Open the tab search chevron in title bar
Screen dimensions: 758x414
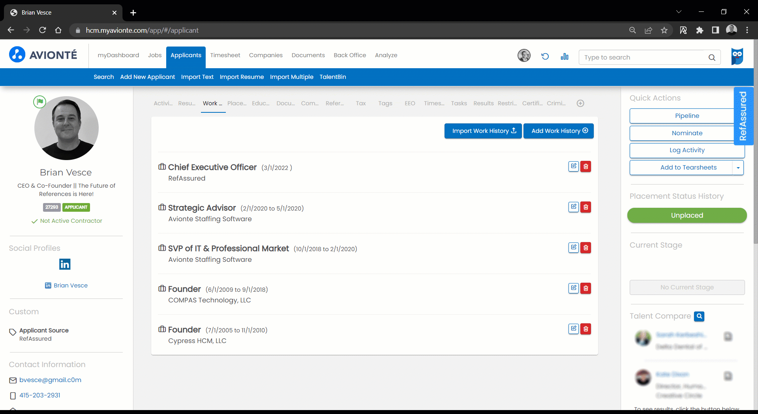click(x=679, y=12)
